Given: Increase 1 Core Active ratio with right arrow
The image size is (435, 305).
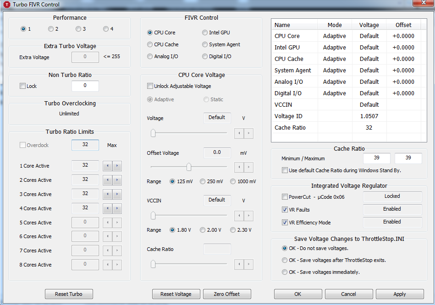Looking at the screenshot, I should (x=117, y=166).
